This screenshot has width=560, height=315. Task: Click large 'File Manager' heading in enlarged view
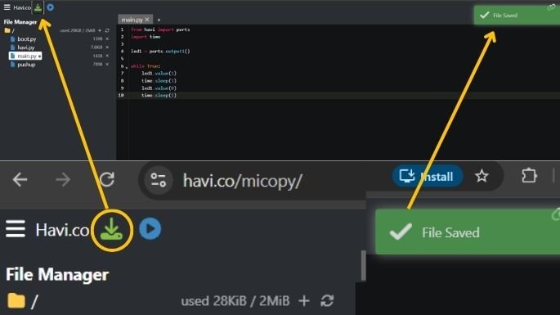coord(57,275)
